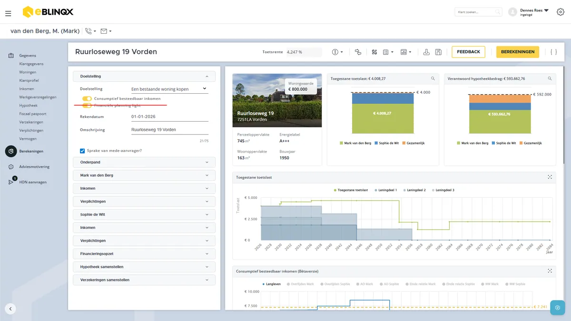Viewport: 571px width, 321px height.
Task: Uncheck the Sprake van mede-aanvrager checkbox
Action: [x=82, y=151]
